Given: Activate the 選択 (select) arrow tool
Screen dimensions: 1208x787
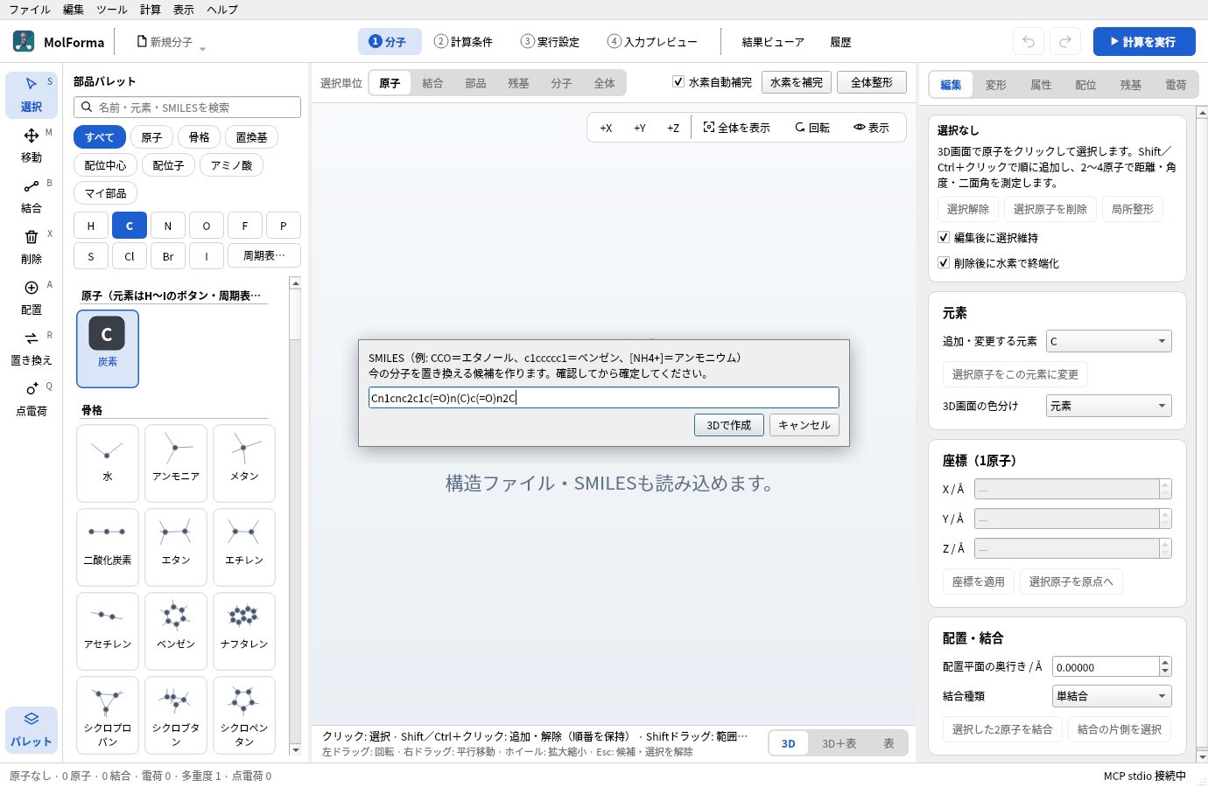Looking at the screenshot, I should (x=32, y=94).
